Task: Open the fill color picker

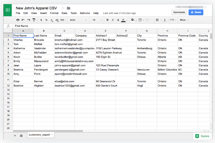Action: point(133,20)
